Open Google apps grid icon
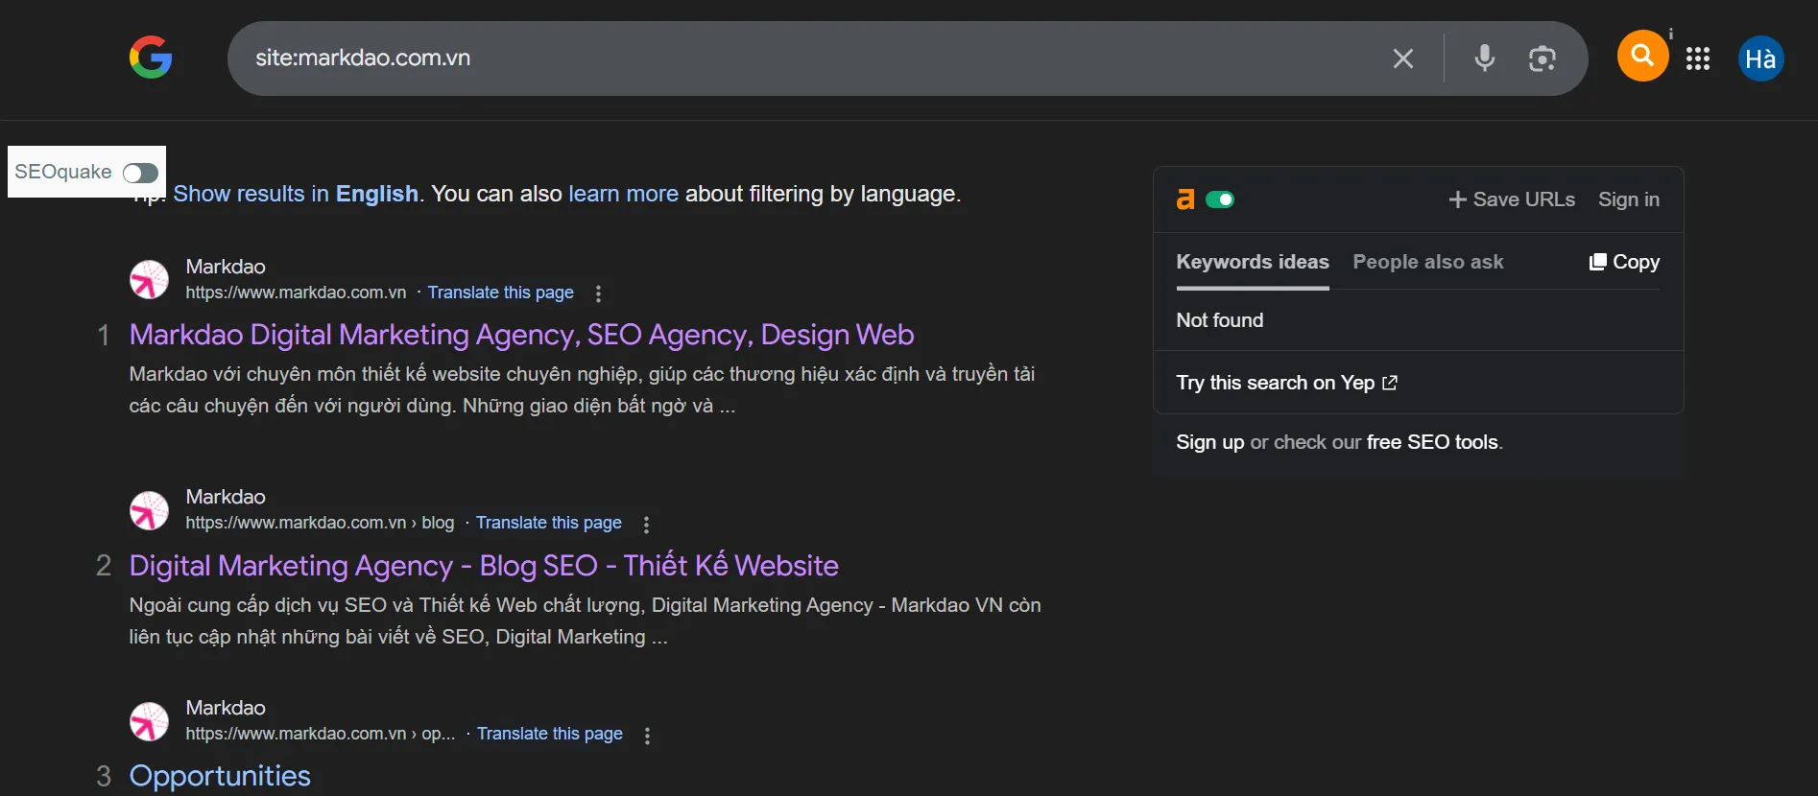 tap(1697, 59)
